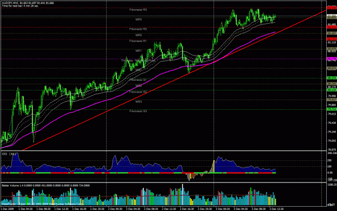Click price axis value 79.055
337x211 pixels.
pos(332,141)
